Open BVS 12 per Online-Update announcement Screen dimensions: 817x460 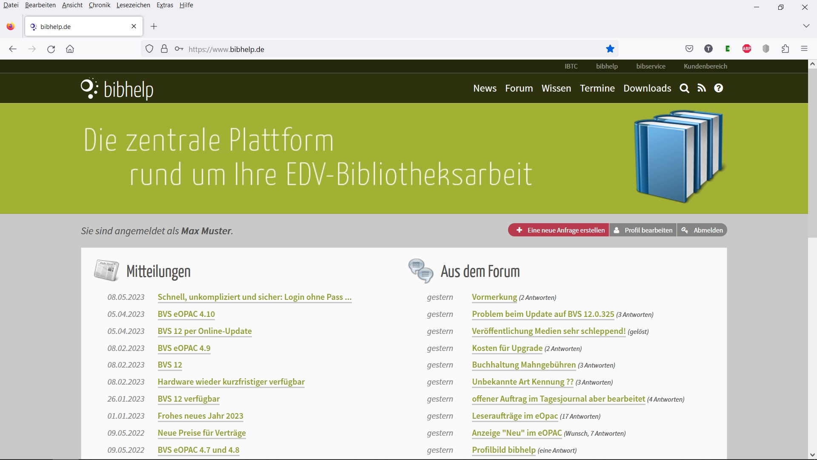(205, 331)
